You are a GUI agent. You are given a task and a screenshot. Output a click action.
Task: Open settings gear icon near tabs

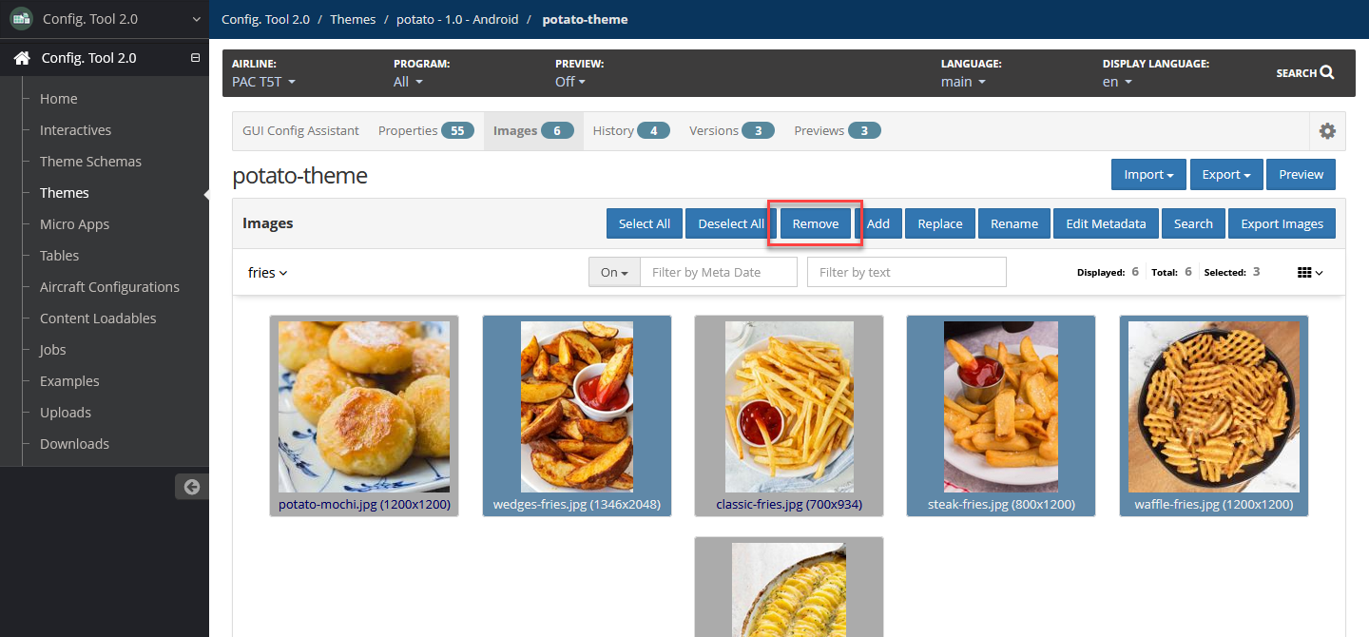tap(1327, 131)
